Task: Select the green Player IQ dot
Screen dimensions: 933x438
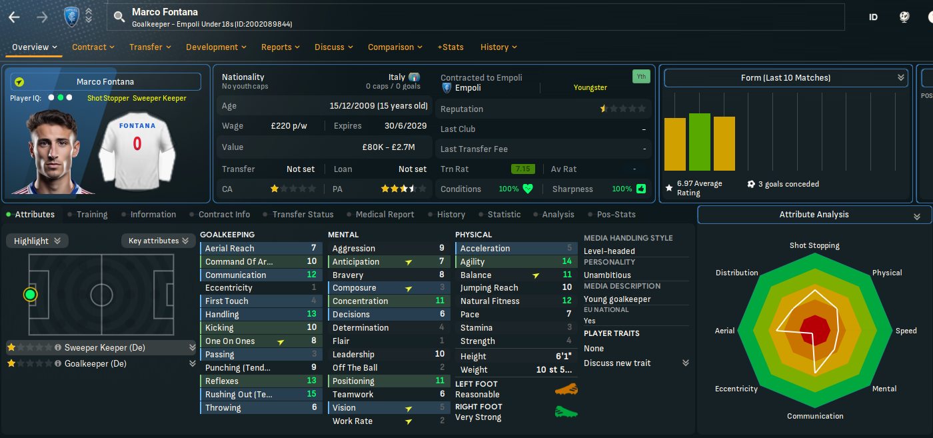Action: (60, 98)
